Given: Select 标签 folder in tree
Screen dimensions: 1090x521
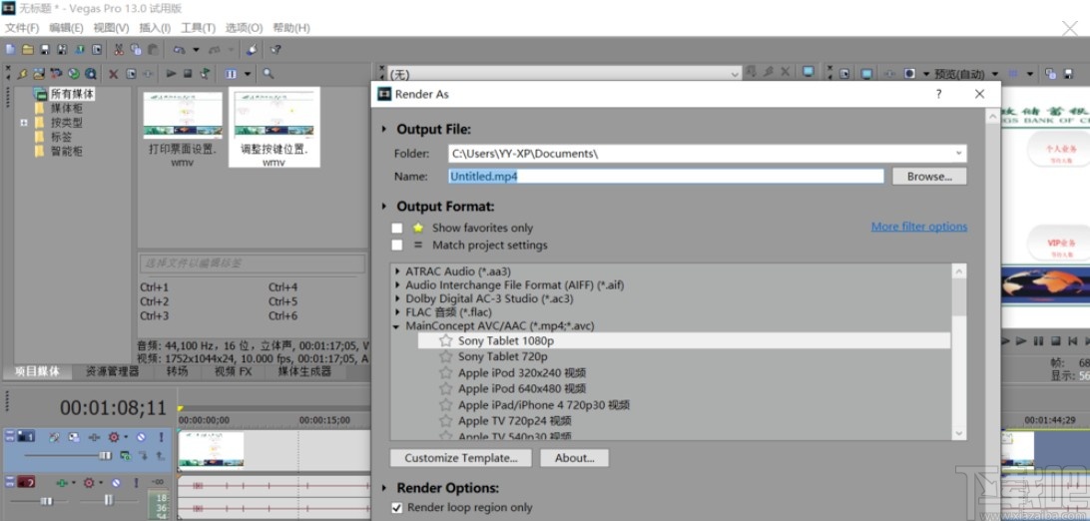Looking at the screenshot, I should [x=61, y=137].
